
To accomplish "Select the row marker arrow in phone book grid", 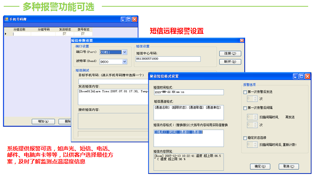I will point(6,34).
